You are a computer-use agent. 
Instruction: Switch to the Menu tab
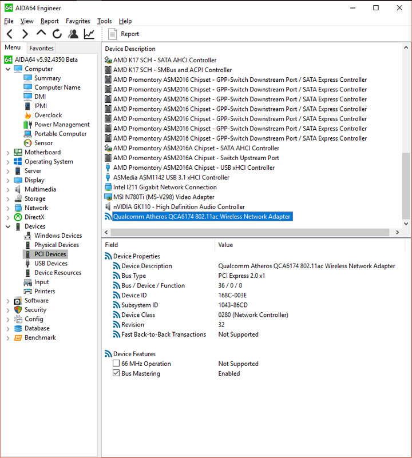[13, 47]
